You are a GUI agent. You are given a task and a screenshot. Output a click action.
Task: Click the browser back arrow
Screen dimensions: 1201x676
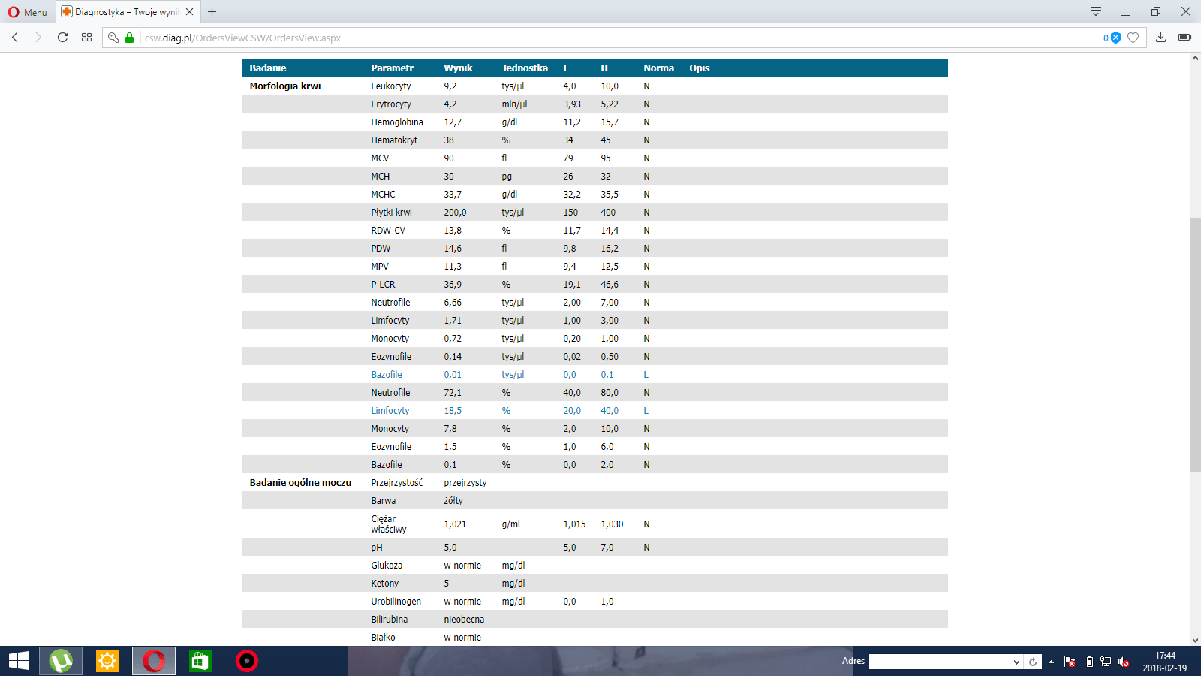[x=15, y=38]
